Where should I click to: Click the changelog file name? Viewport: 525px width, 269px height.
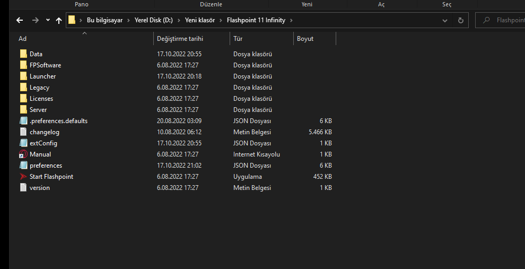[x=45, y=132]
